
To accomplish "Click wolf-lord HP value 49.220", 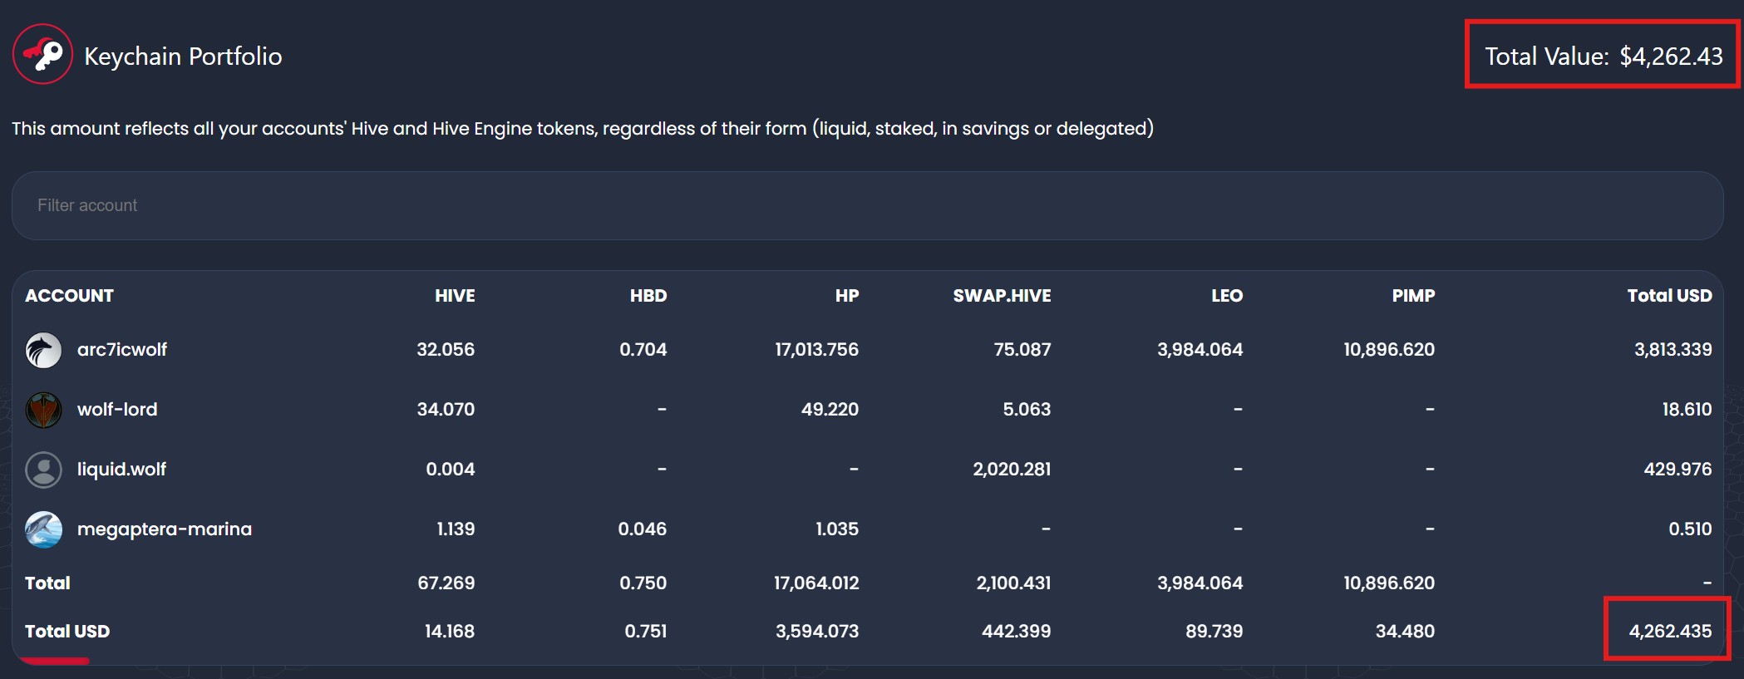I will point(830,410).
